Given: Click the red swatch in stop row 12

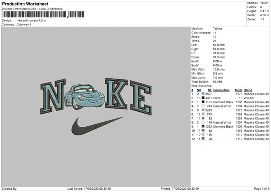Looking at the screenshot, I should [203, 139].
